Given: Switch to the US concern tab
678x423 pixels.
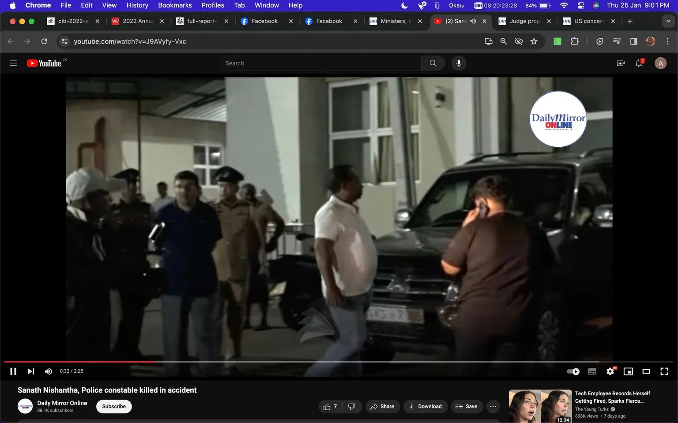Looking at the screenshot, I should pos(588,21).
